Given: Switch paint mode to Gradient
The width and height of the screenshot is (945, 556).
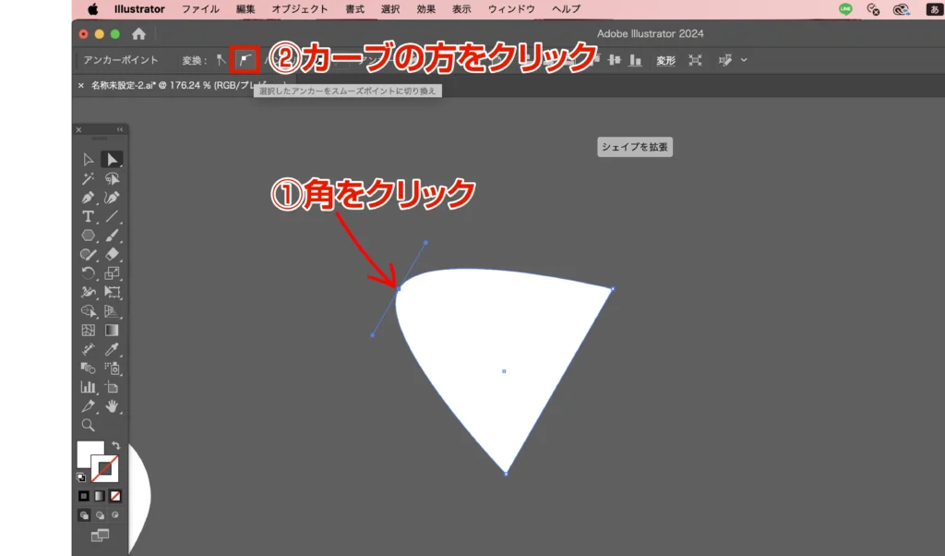Looking at the screenshot, I should click(x=100, y=496).
